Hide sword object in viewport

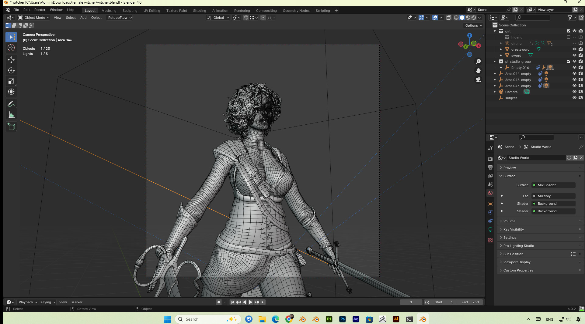[574, 55]
